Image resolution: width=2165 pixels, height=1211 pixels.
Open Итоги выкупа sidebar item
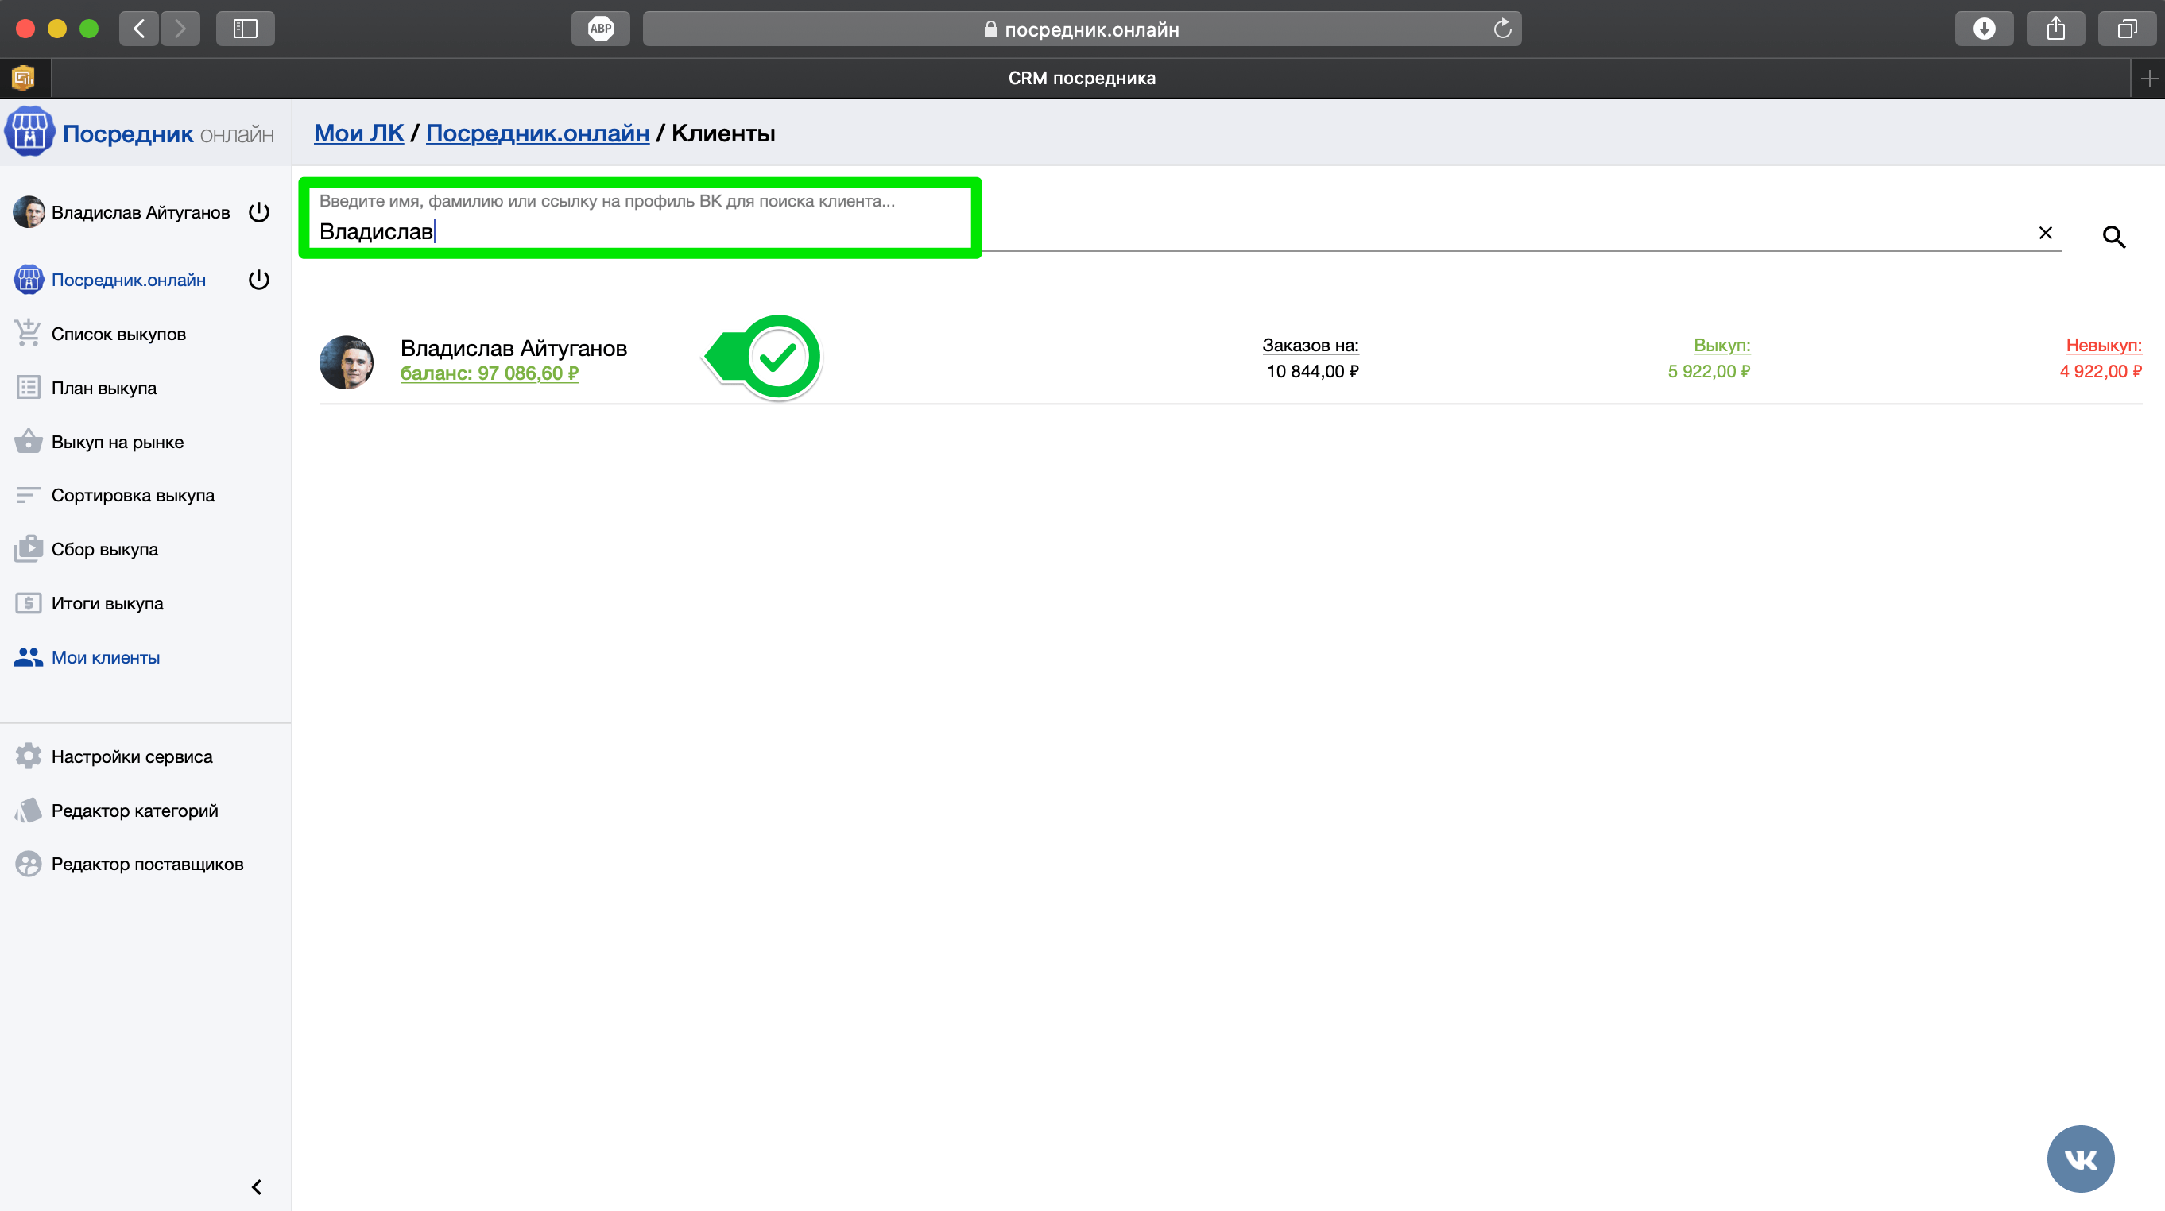pyautogui.click(x=107, y=603)
